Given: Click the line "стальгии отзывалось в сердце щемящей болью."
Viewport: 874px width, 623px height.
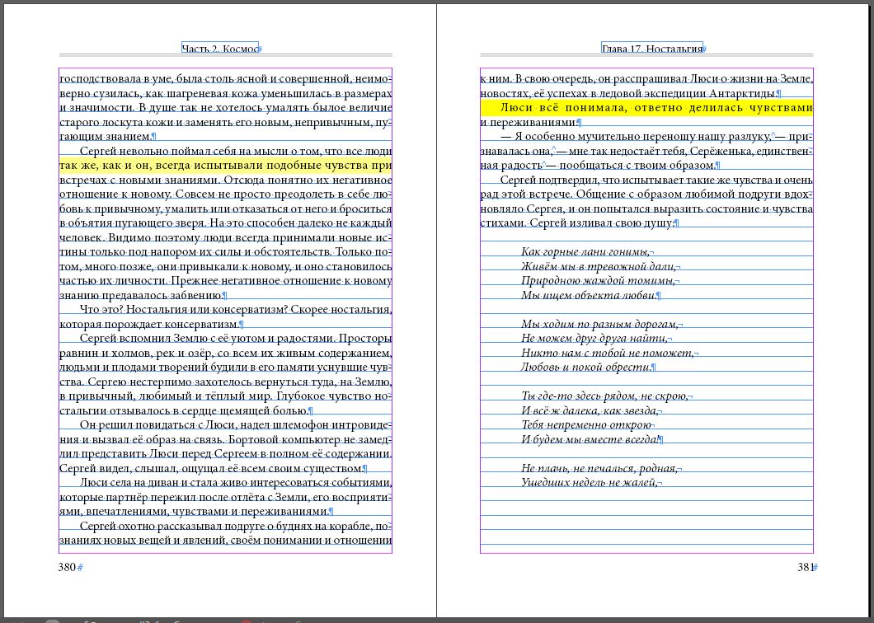Looking at the screenshot, I should 183,410.
